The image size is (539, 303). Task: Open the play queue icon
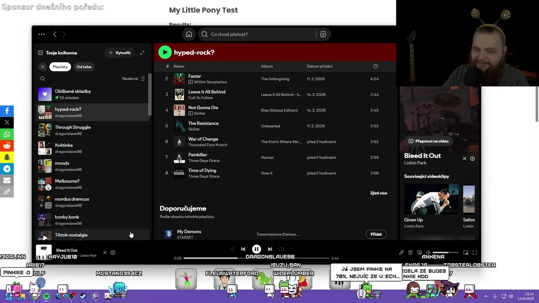(410, 252)
